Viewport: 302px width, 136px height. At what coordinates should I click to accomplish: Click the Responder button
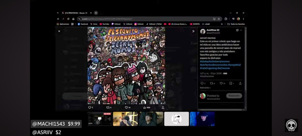234,96
